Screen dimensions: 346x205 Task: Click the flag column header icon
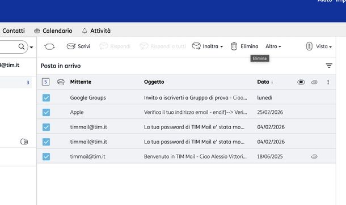pyautogui.click(x=301, y=82)
